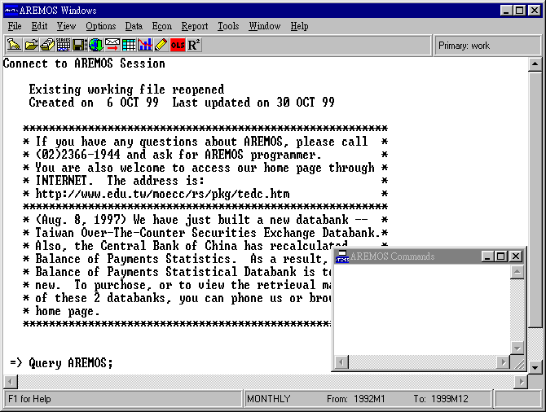
Task: Click the red OLS regression icon
Action: pyautogui.click(x=178, y=45)
